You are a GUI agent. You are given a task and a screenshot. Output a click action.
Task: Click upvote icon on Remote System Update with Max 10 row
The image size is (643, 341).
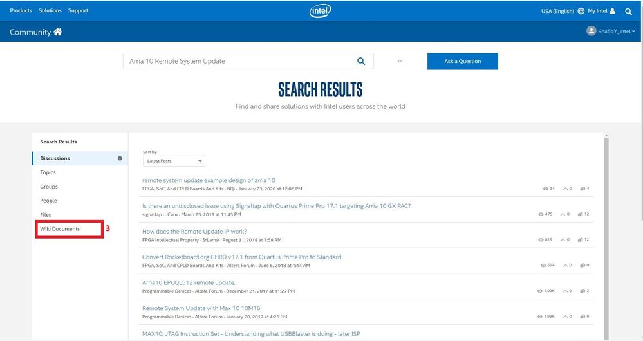[x=566, y=317]
